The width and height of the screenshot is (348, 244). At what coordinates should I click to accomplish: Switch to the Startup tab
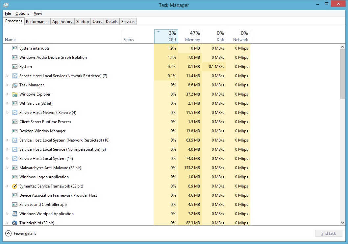[83, 21]
